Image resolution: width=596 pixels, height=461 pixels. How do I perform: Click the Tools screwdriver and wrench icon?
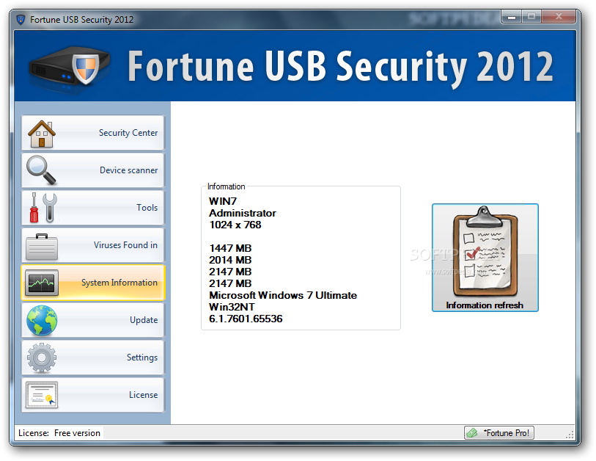click(x=43, y=208)
